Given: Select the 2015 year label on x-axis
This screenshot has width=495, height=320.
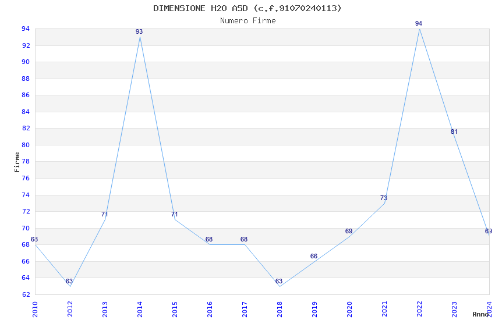Looking at the screenshot, I should [175, 309].
